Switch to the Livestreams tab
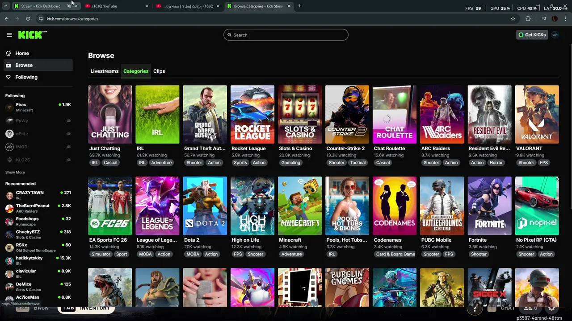572x321 pixels. coord(105,71)
